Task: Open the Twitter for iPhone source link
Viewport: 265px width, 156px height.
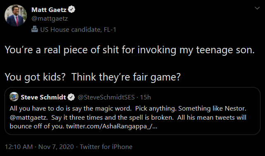Action: coord(106,147)
